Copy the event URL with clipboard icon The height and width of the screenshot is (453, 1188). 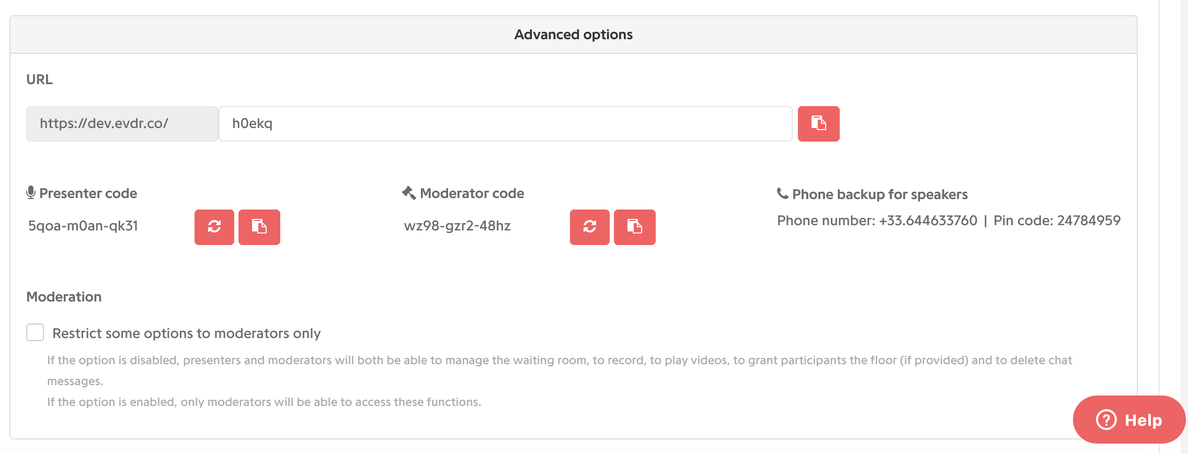[818, 124]
